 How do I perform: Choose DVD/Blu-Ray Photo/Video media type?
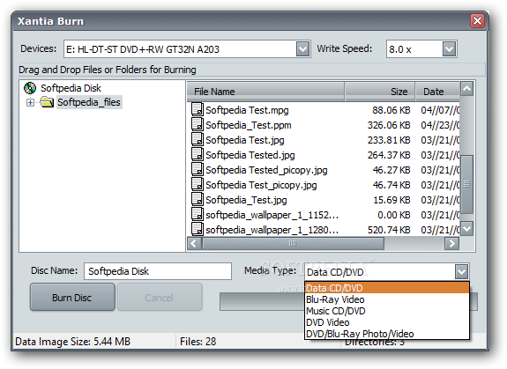[x=387, y=334]
